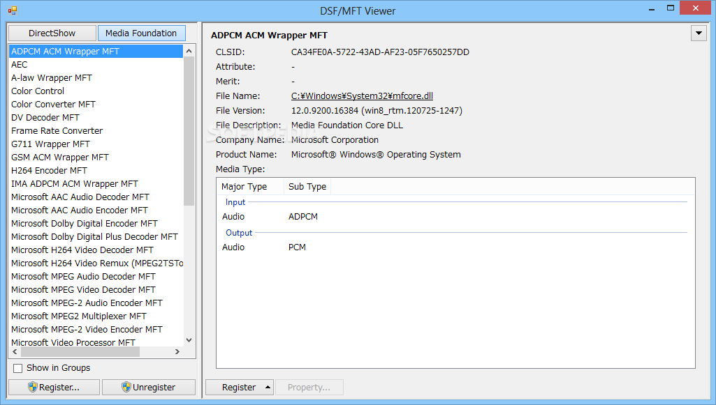Select ADPCM ACM Wrapper MFT in list
Viewport: 716px width, 405px height.
coord(96,52)
